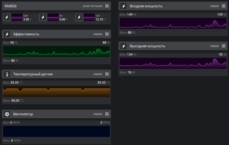Click the Max 39.50 °C value
Viewport: 229px width, 145px height.
(13, 83)
